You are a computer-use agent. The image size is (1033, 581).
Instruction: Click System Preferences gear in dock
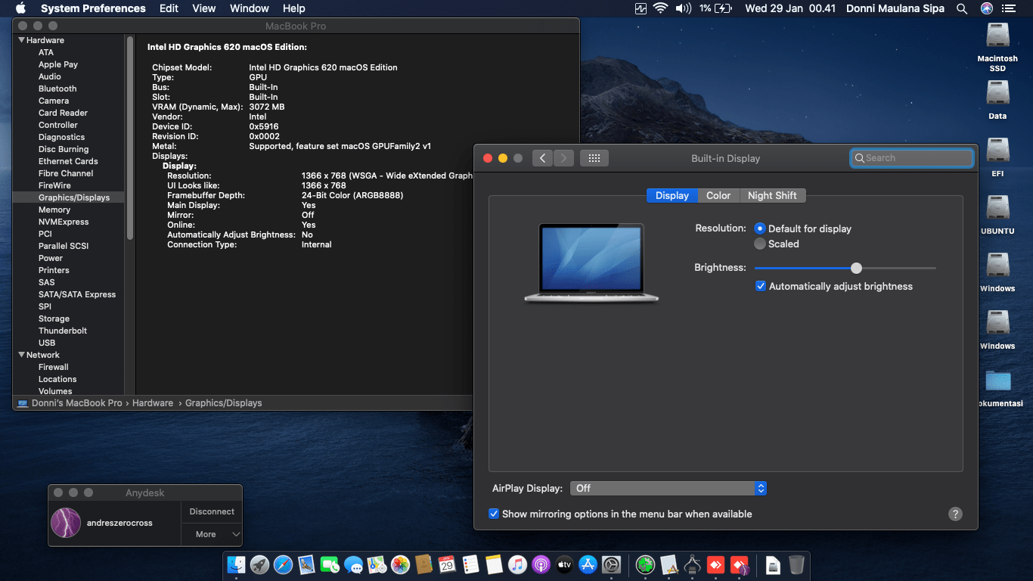611,564
